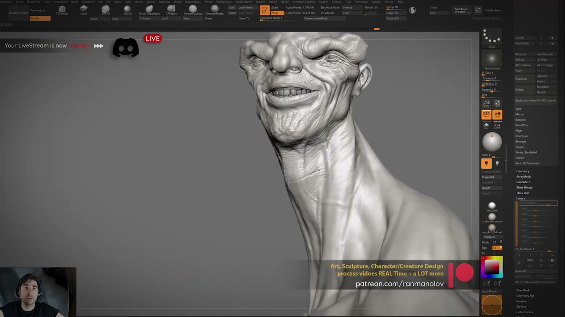This screenshot has width=565, height=317.
Task: Toggle the Border mask option
Action: (40, 18)
